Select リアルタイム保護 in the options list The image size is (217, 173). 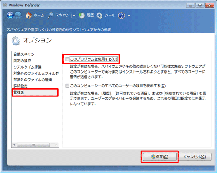tap(27, 67)
